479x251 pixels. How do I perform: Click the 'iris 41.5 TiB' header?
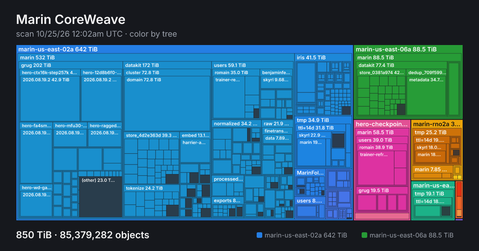[x=323, y=57]
